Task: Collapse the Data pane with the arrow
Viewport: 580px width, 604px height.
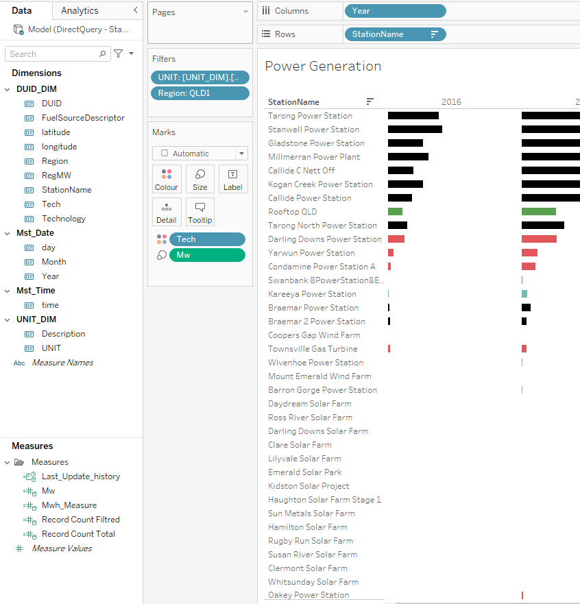Action: pyautogui.click(x=135, y=10)
